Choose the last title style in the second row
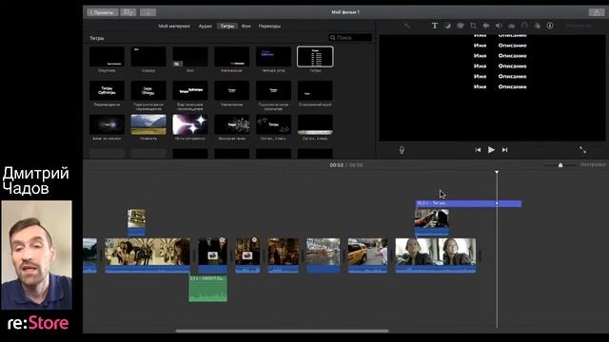This screenshot has height=342, width=609. pyautogui.click(x=315, y=90)
